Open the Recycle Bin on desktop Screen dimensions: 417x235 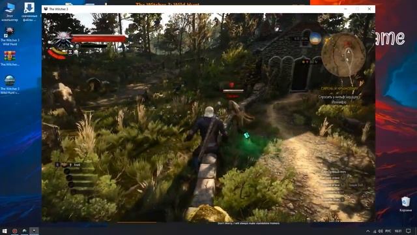click(405, 204)
